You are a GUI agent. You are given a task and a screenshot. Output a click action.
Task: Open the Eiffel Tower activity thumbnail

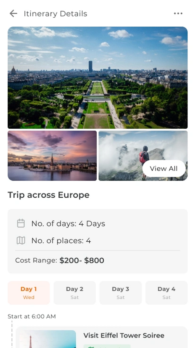(47, 339)
